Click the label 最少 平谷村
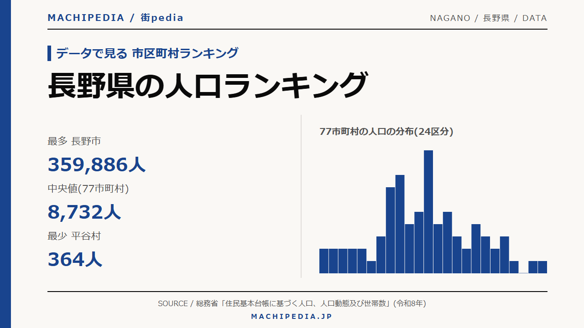Image resolution: width=584 pixels, height=328 pixels. 74,236
